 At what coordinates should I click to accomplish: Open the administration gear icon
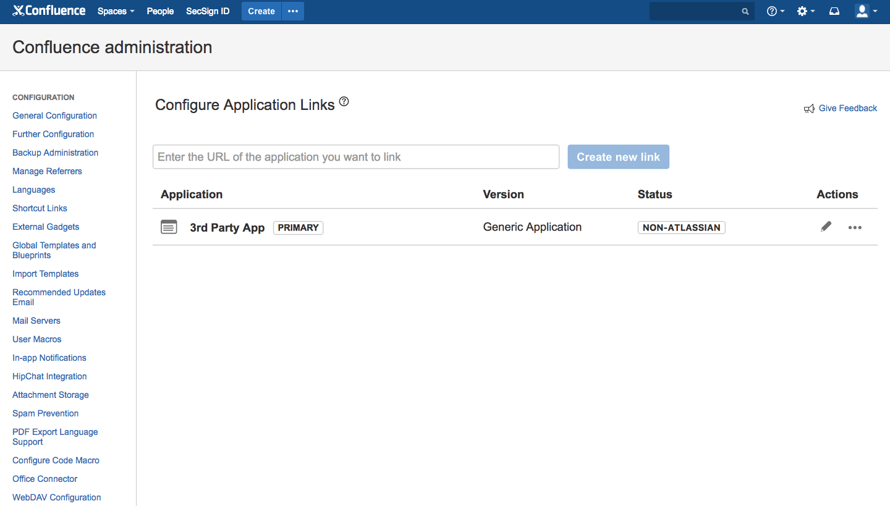point(803,11)
